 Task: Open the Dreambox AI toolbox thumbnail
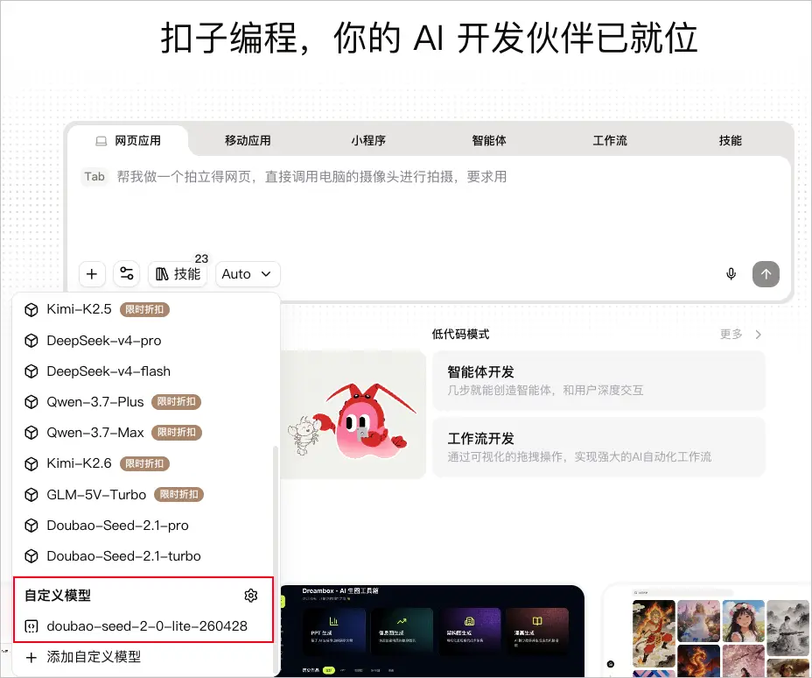(432, 631)
